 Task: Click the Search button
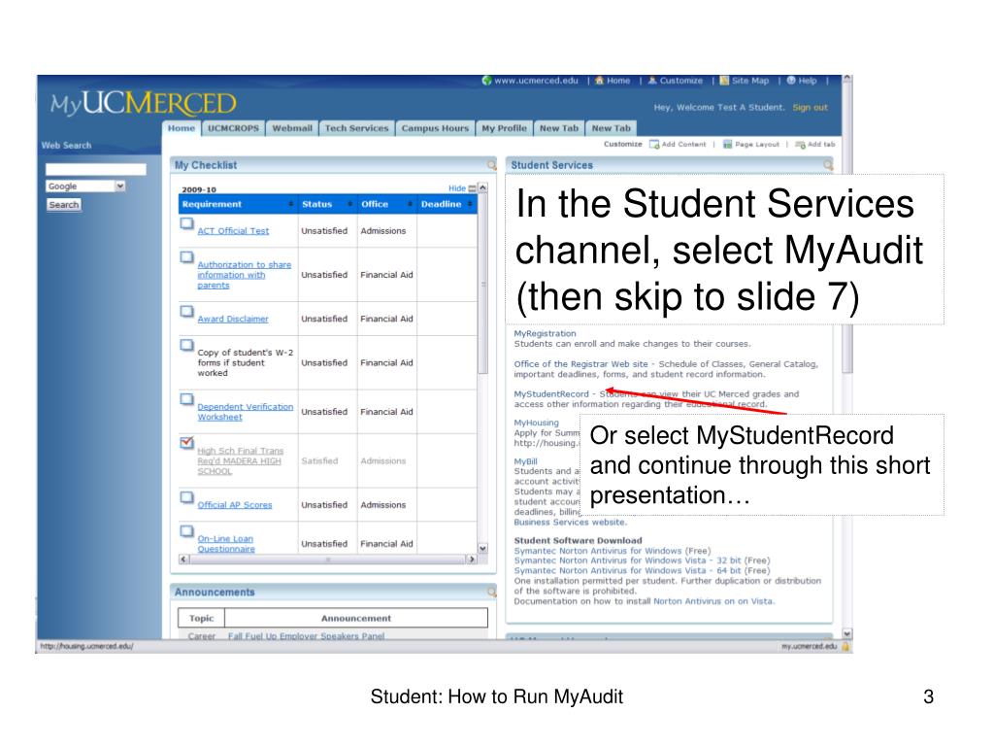(x=63, y=205)
